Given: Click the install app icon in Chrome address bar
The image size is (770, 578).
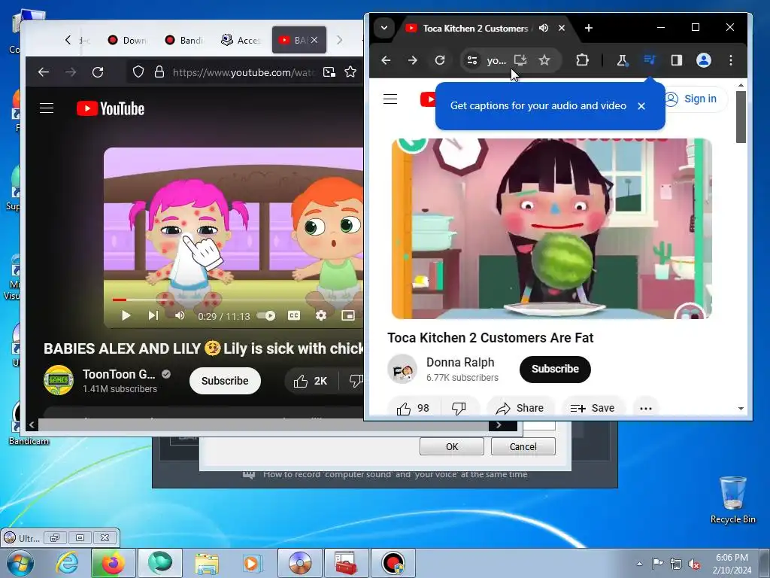Looking at the screenshot, I should coord(520,60).
